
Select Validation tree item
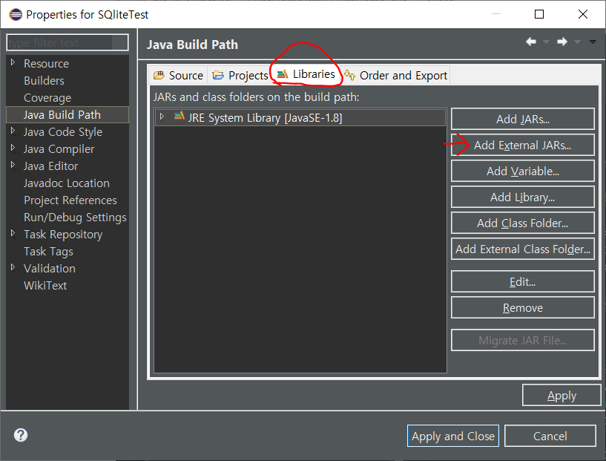pyautogui.click(x=50, y=269)
